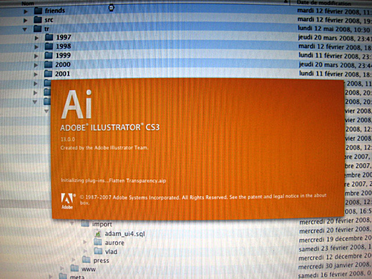Click the 'lundi 12 mai 2008, 10:30' date

pos(334,30)
